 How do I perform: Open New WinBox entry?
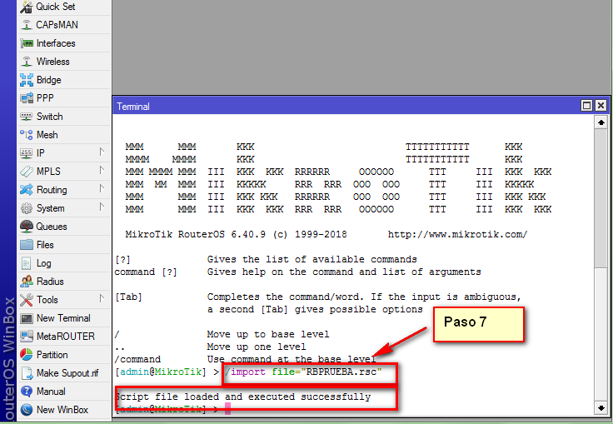pos(62,410)
